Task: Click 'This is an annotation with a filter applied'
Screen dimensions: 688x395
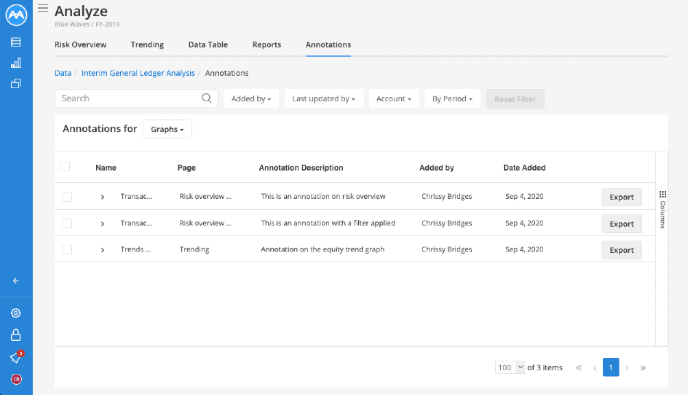Action: (x=328, y=223)
